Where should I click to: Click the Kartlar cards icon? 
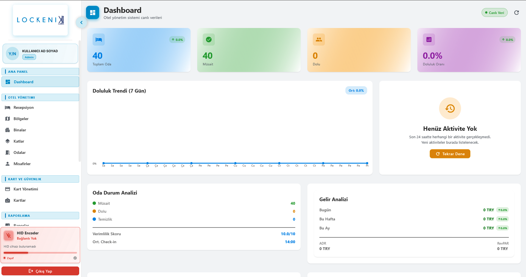[8, 200]
